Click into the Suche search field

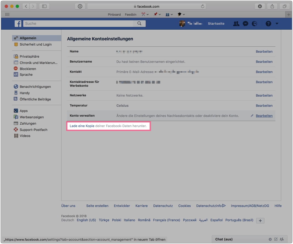[78, 24]
